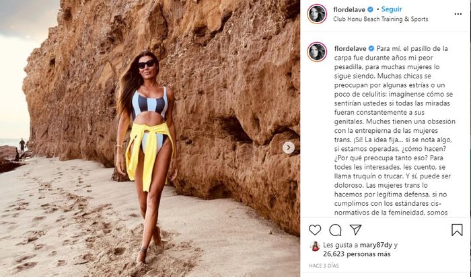Open the small avatar of liker mary87dy

(315, 246)
